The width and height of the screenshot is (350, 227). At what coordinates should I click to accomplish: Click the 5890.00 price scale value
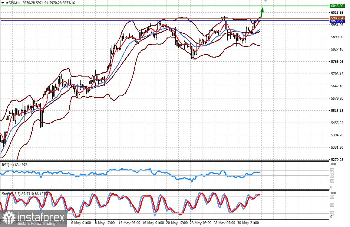coord(337,37)
